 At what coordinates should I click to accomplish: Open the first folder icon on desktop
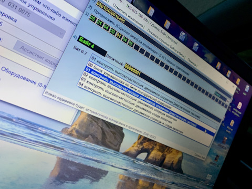point(151,11)
